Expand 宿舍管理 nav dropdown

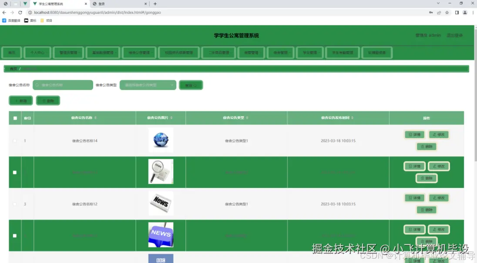(280, 53)
